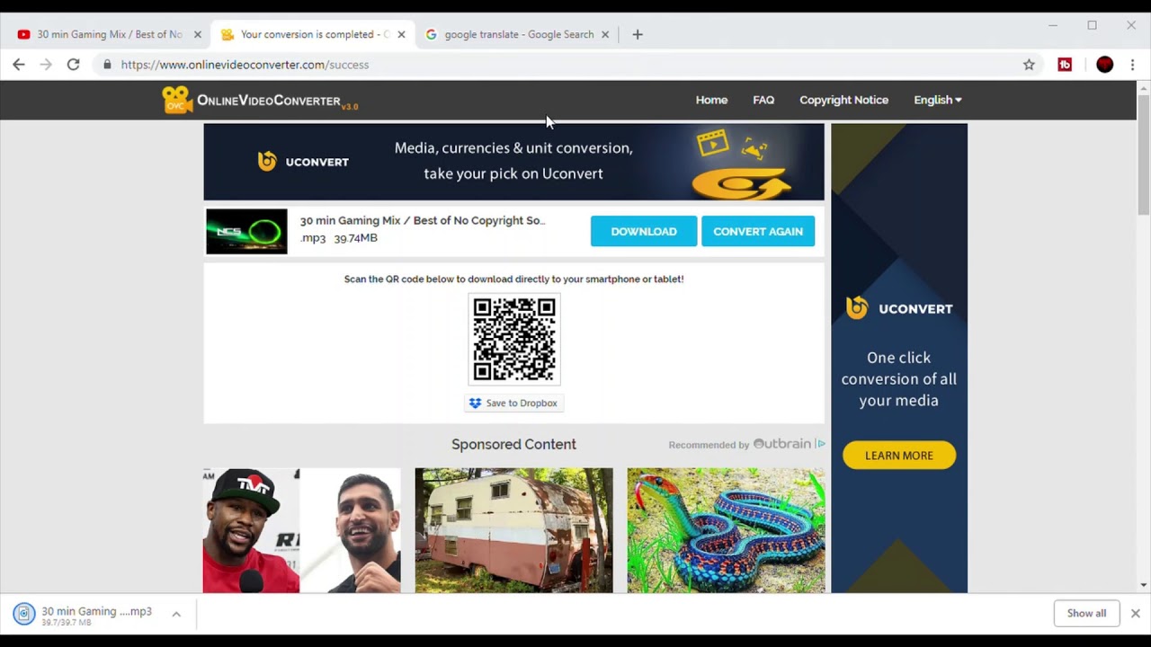1151x647 pixels.
Task: Minimize the Chrome window
Action: tap(1052, 25)
